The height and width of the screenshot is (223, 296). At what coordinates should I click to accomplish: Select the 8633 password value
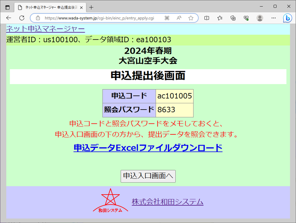click(166, 110)
